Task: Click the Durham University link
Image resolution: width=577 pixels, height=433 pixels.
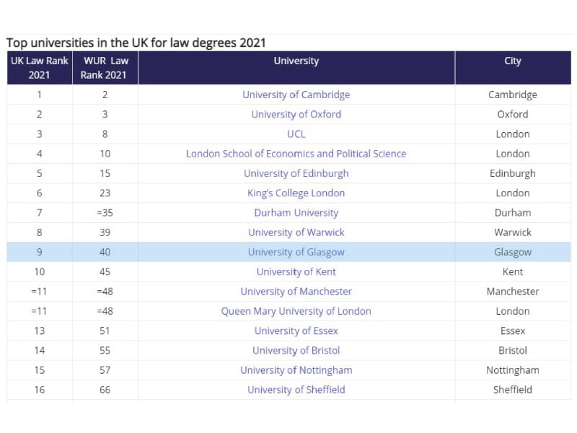Action: click(296, 213)
